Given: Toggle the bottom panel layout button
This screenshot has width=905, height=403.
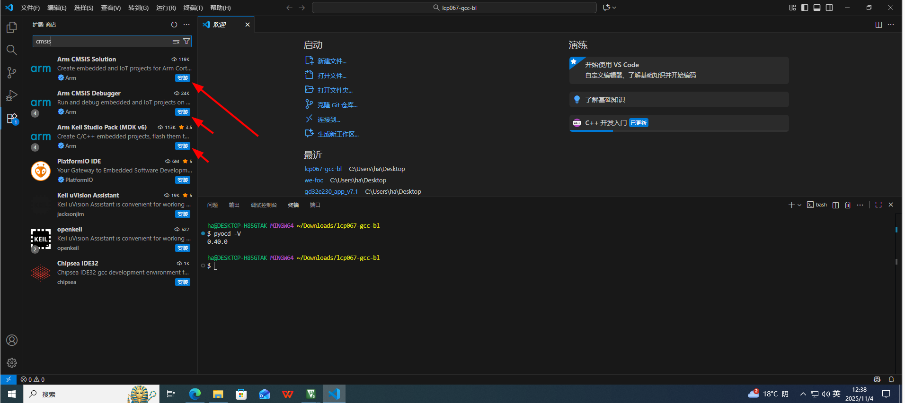Looking at the screenshot, I should [x=817, y=8].
